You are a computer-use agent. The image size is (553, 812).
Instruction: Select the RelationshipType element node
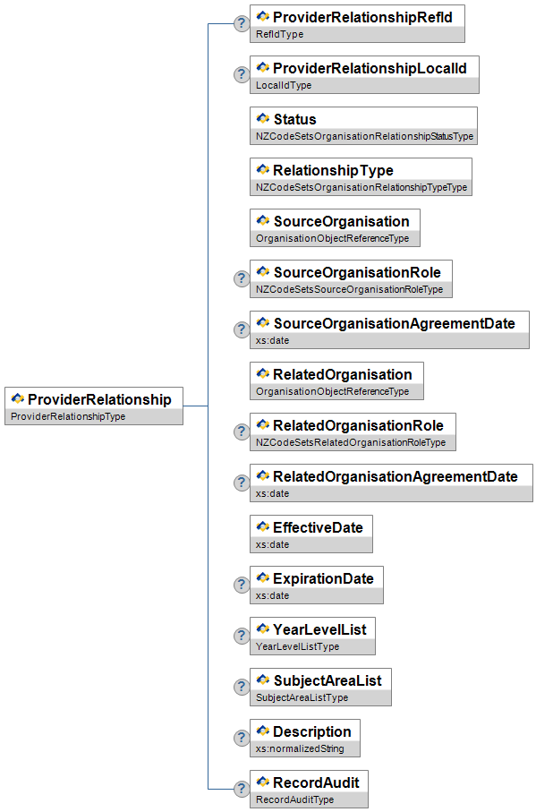pyautogui.click(x=333, y=170)
